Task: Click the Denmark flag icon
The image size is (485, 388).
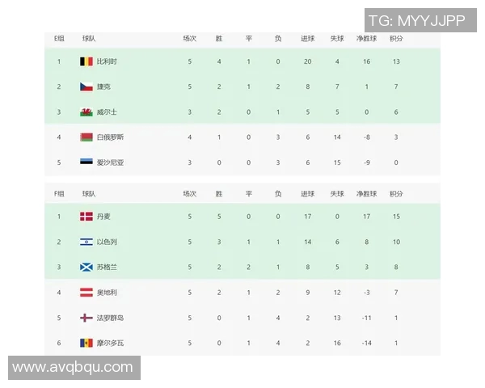Action: 86,217
